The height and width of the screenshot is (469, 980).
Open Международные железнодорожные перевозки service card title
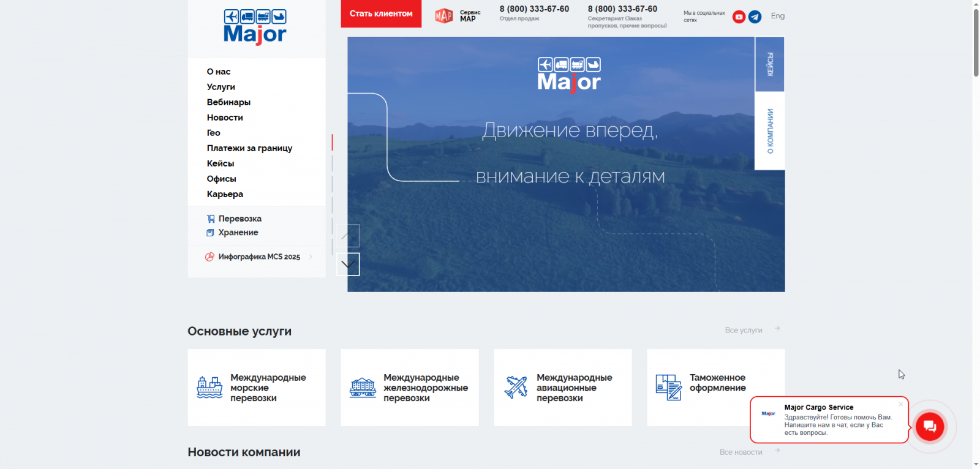(426, 388)
